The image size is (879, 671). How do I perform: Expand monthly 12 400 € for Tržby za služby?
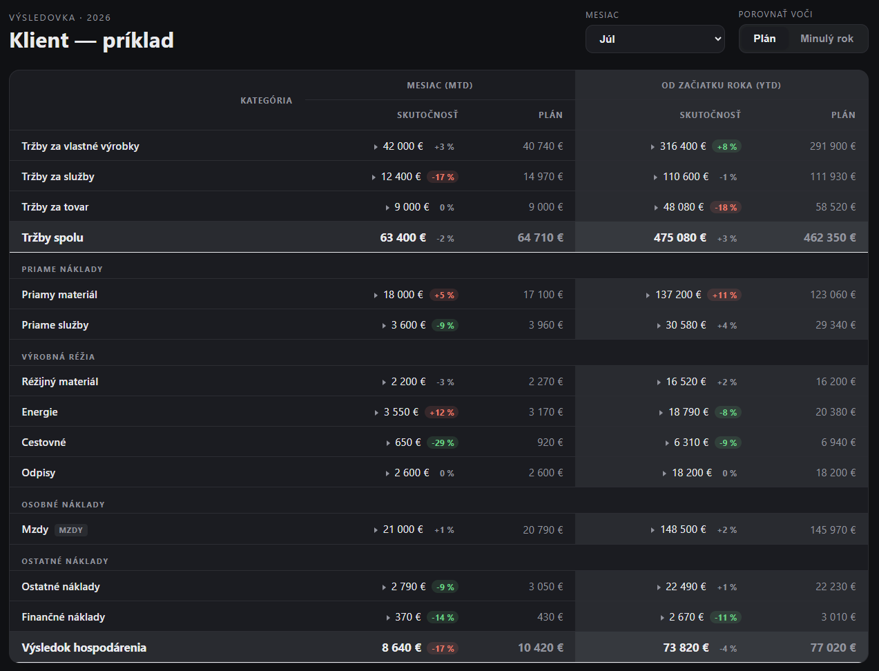pyautogui.click(x=396, y=177)
